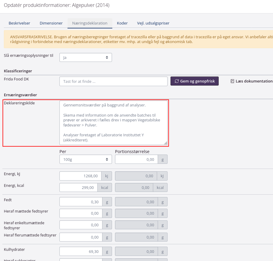This screenshot has height=261, width=273.
Task: Click inside the Deklareringskilde text area
Action: [x=113, y=123]
